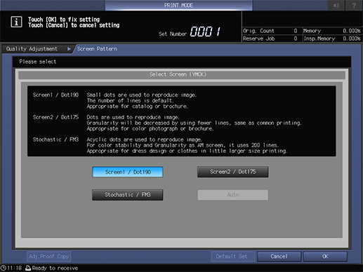
Task: Cancel the screen pattern setting
Action: (279, 257)
